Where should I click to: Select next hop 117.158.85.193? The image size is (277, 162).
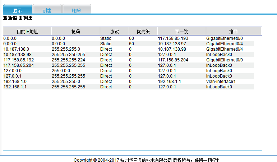(173, 38)
